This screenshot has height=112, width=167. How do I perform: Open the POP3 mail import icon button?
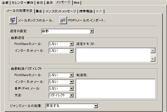[63, 20]
